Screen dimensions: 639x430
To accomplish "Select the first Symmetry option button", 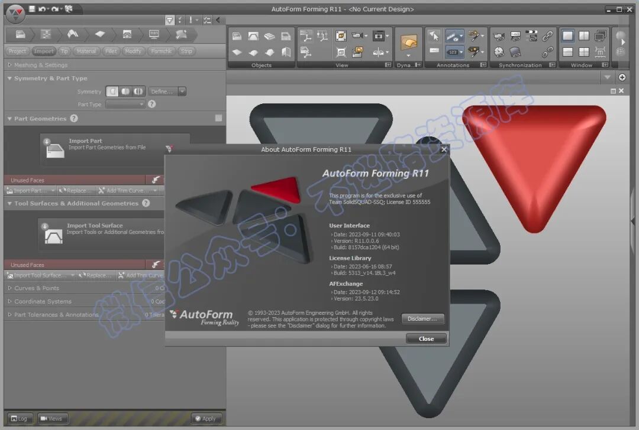I will (x=112, y=92).
